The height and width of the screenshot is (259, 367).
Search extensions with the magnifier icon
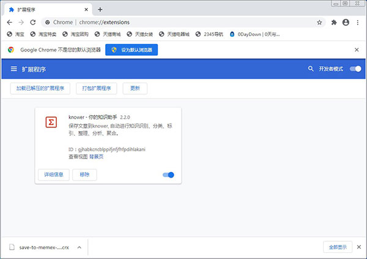[x=311, y=69]
